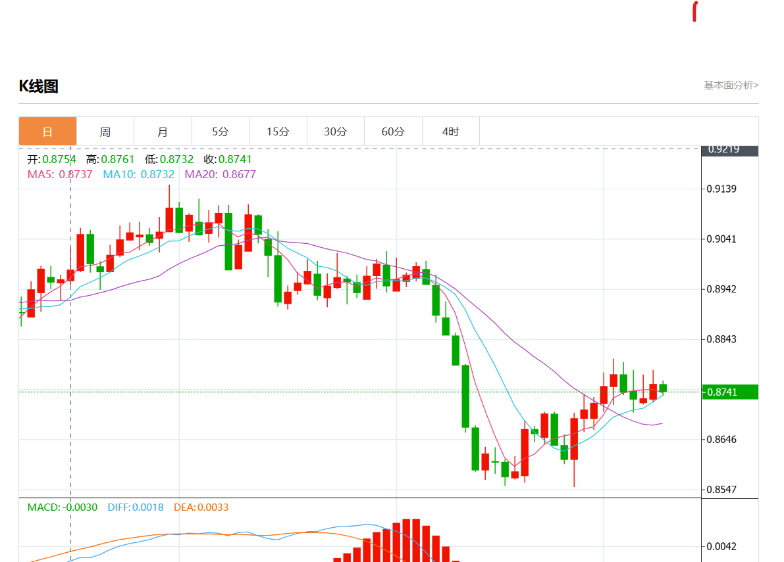Click the 0.8547 price axis label
The height and width of the screenshot is (562, 784).
click(721, 489)
